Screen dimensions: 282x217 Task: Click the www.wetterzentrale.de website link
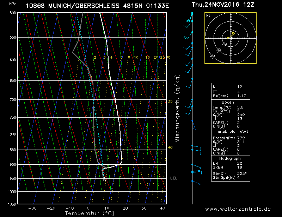(238, 209)
